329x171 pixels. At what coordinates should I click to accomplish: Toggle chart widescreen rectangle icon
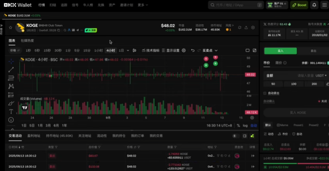pos(248,50)
